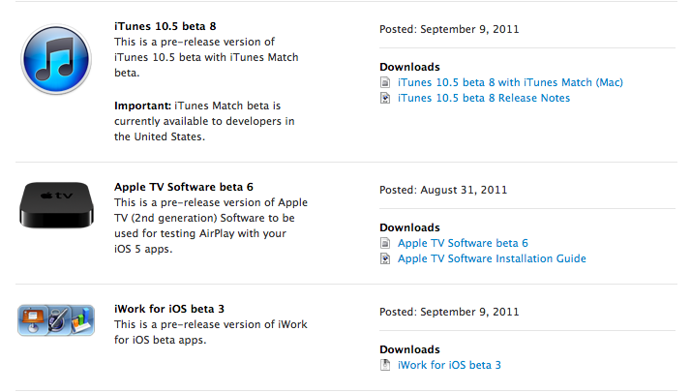Download Apple TV Software beta 6 link
The image size is (691, 392).
tap(463, 244)
